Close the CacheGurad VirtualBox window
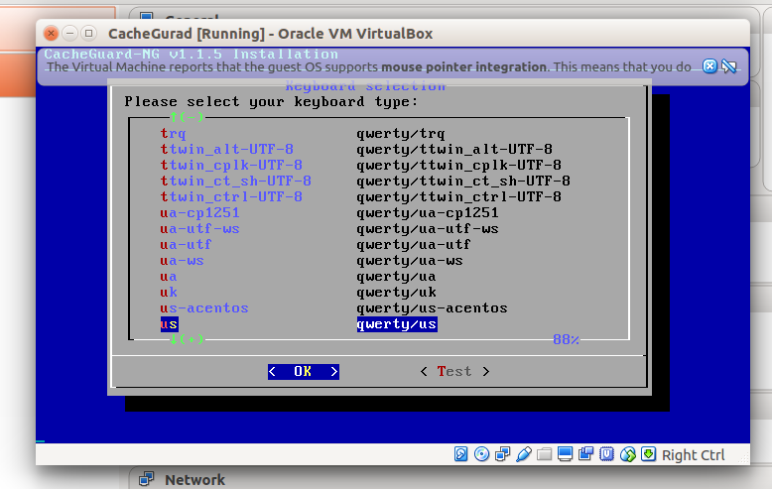Image resolution: width=772 pixels, height=489 pixels. [x=51, y=33]
